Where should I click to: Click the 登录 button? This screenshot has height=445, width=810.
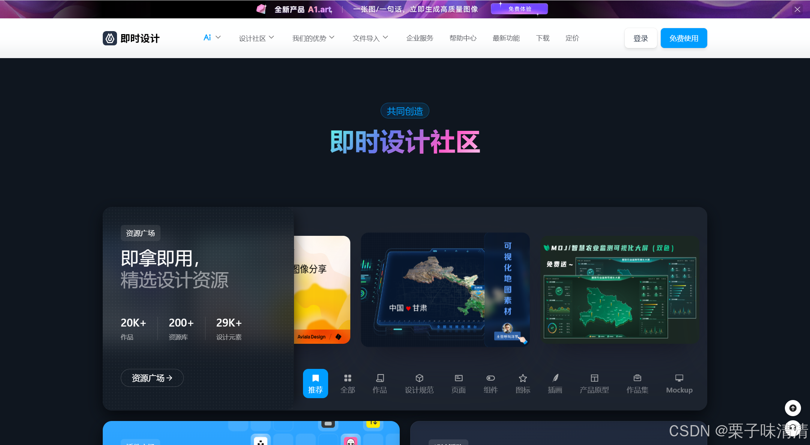click(x=640, y=38)
